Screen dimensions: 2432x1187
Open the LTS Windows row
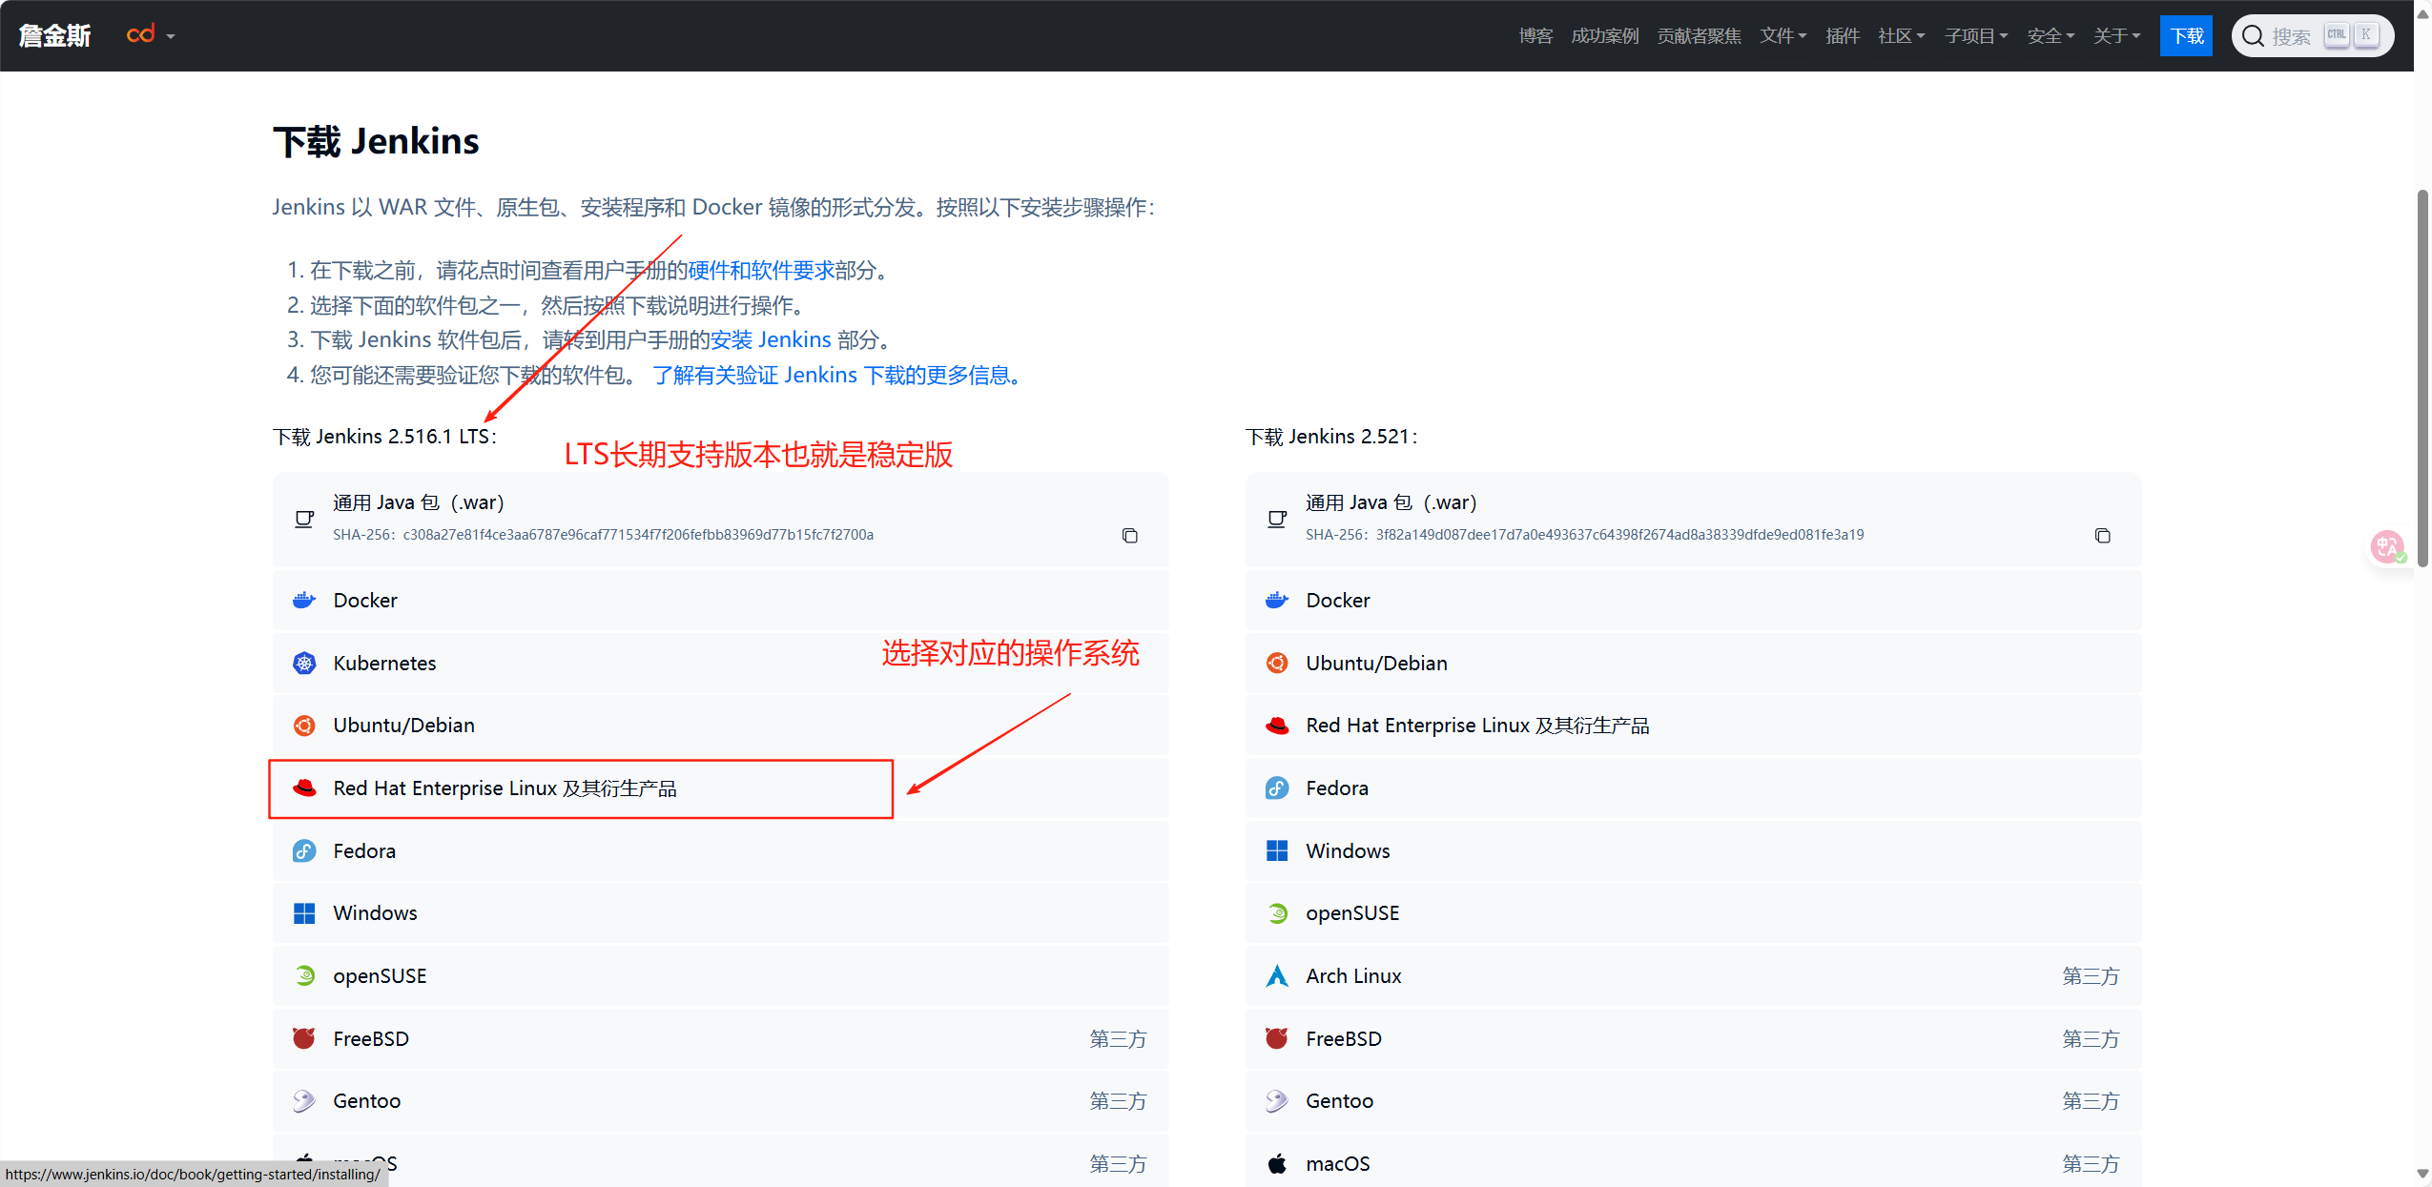(x=720, y=913)
